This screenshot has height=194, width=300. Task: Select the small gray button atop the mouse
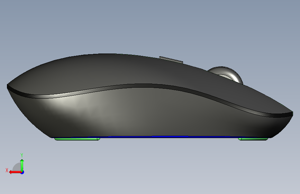(171, 60)
